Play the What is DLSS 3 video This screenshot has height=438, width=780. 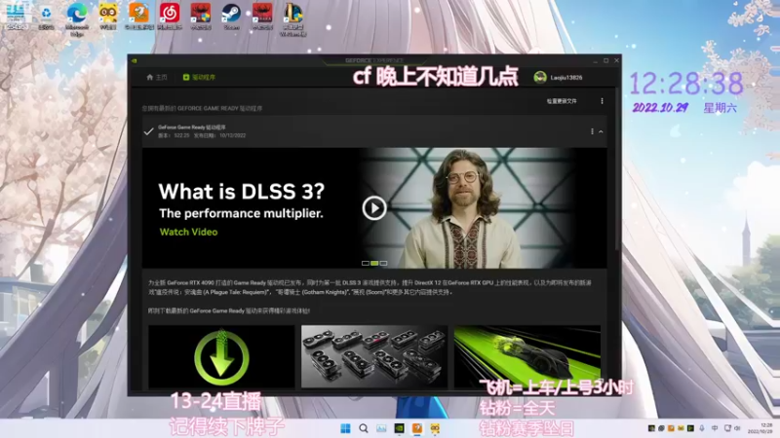374,208
